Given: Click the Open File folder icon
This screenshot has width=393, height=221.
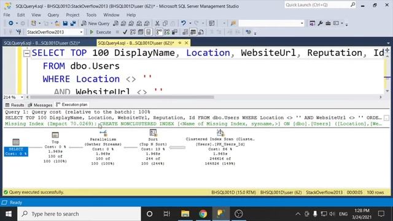Looking at the screenshot, I should tap(57, 23).
